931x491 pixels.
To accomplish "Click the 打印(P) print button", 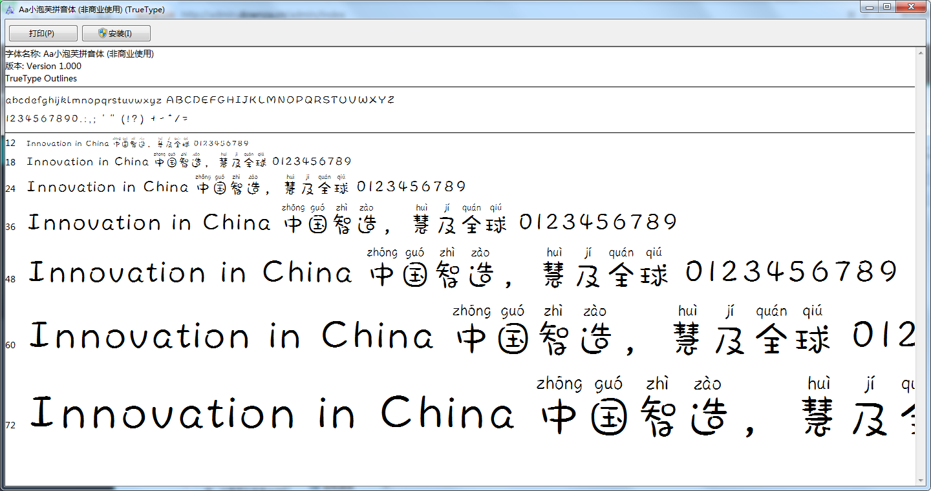I will click(43, 34).
